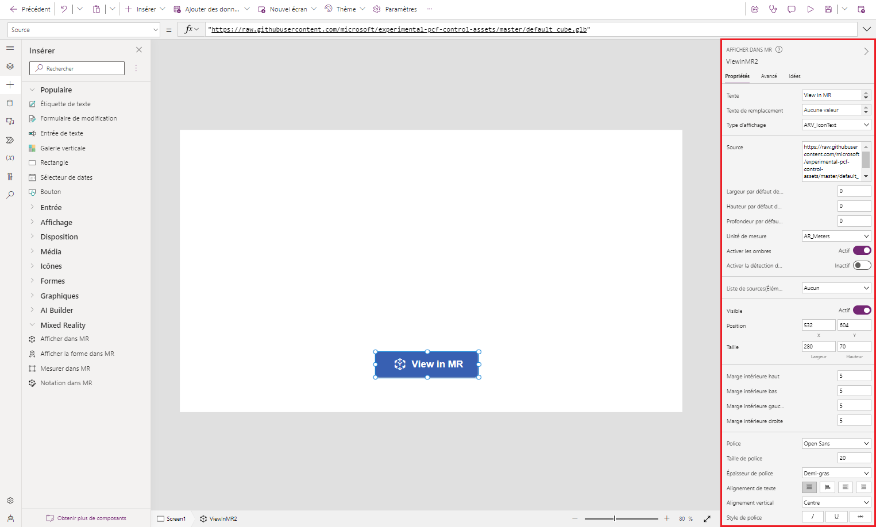Select right text alignment button
The width and height of the screenshot is (876, 527).
[863, 487]
